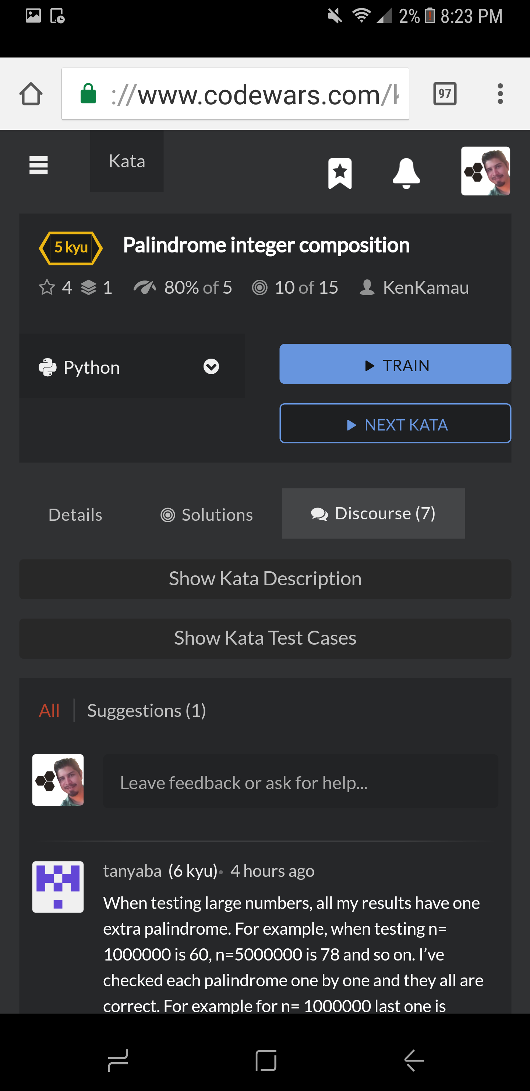Open tanyaba's avatar thumbnail

[58, 887]
